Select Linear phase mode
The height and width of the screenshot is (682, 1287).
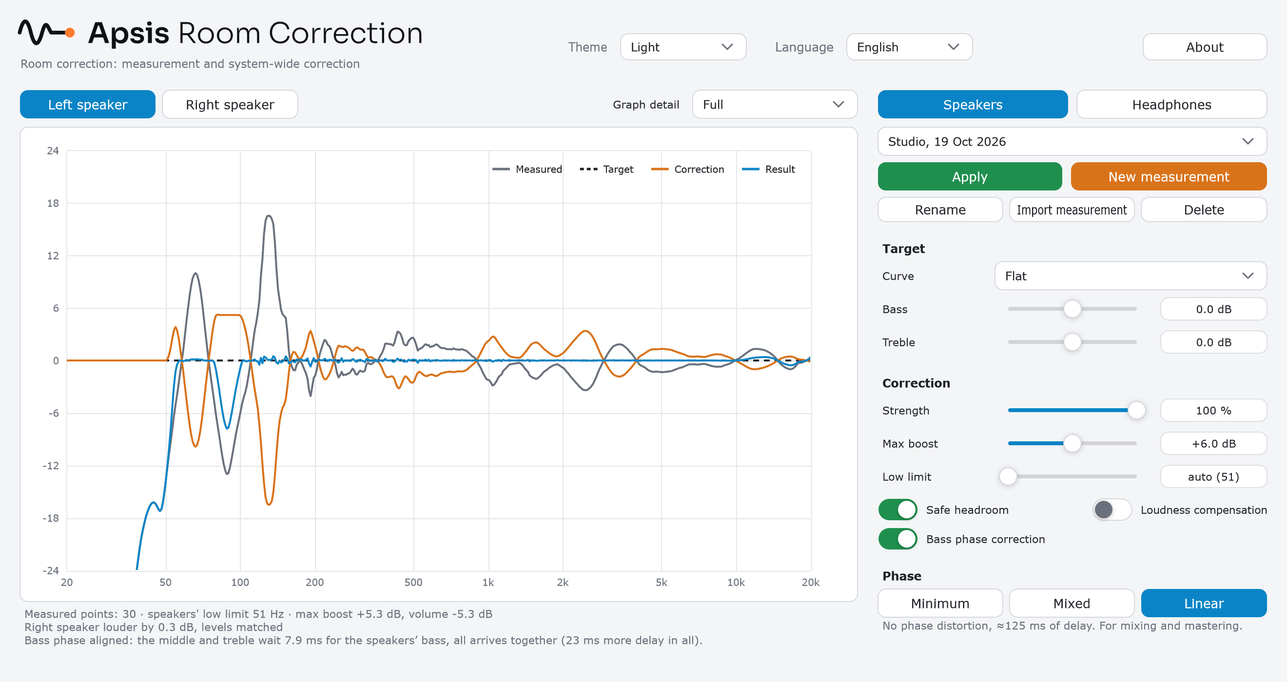(x=1204, y=603)
